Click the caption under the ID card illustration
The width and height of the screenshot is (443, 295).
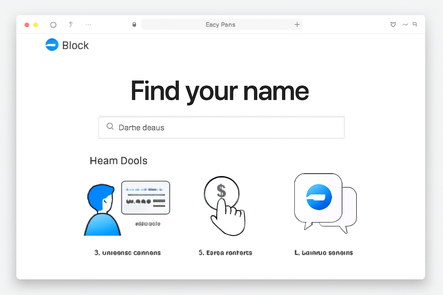click(127, 252)
